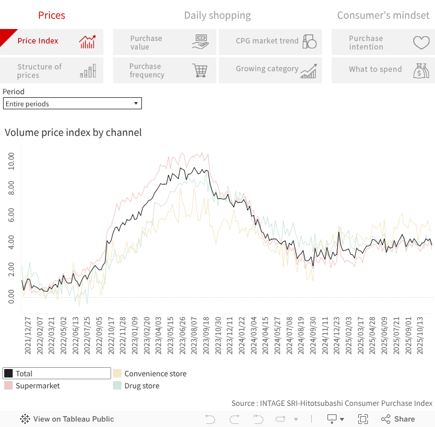
Task: Click the Purchase value hand-money icon
Action: click(x=200, y=42)
